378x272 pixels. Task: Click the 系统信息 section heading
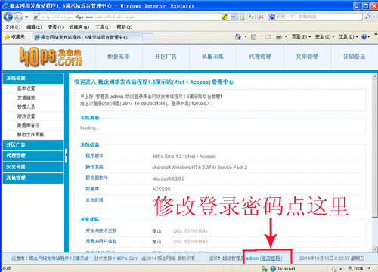coord(90,144)
